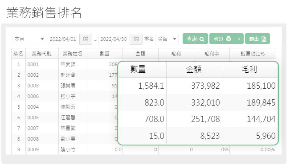Export data with 轉出 button
The image size is (290, 165).
pos(257,39)
